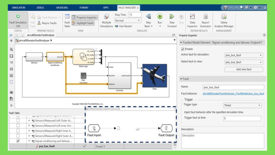Check the Sensors/Measured Left Outer Ac... row checkbox
Image resolution: width=275 pixels, height=155 pixels.
(18, 121)
